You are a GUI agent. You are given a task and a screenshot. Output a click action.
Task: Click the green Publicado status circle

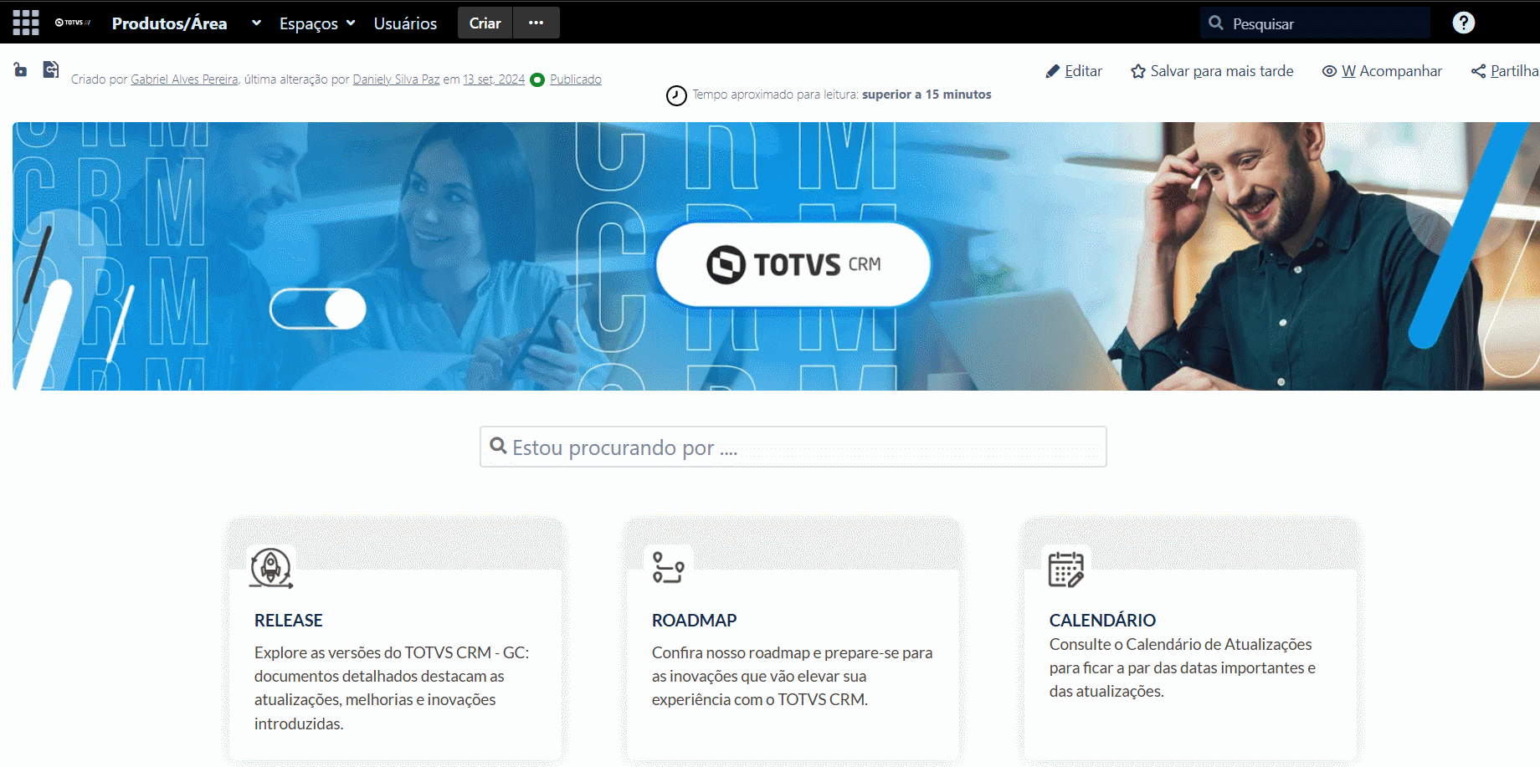pyautogui.click(x=537, y=79)
